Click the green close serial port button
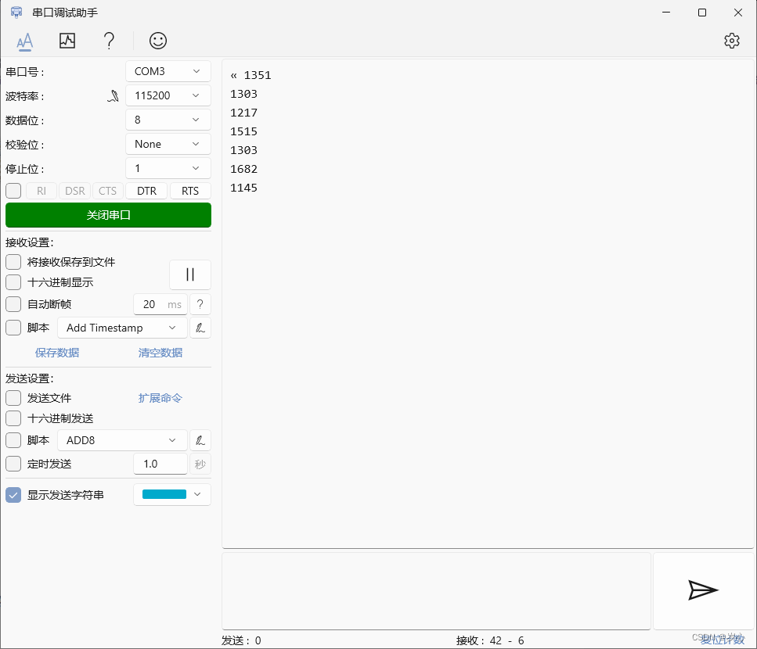 pos(108,215)
